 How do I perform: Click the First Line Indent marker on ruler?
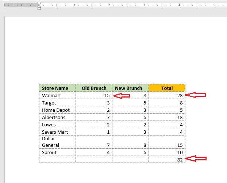[39, 3]
